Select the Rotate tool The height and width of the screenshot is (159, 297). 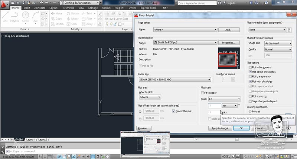click(x=73, y=13)
